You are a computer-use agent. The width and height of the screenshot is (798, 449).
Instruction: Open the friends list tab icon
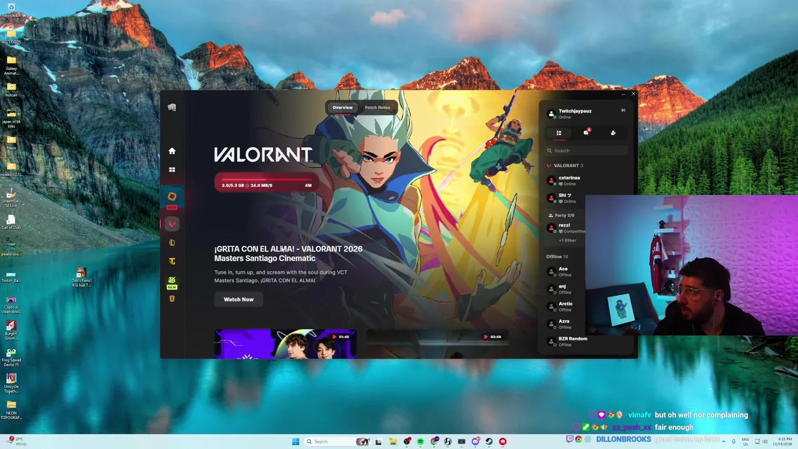pos(559,133)
